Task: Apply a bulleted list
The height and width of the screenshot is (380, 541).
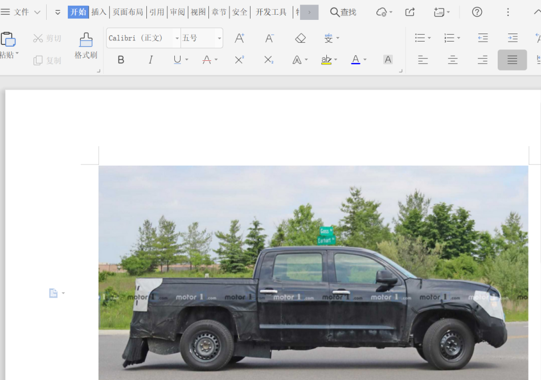Action: 420,38
